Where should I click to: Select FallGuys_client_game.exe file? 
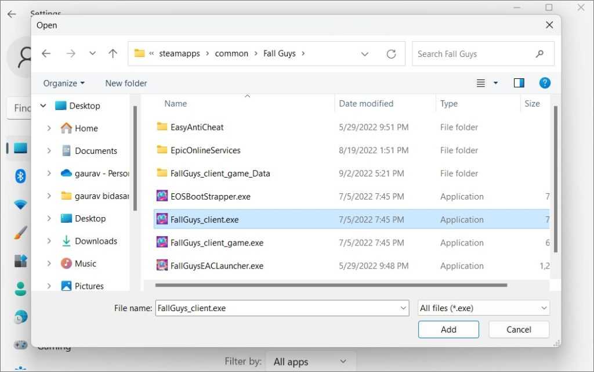[x=352, y=243]
